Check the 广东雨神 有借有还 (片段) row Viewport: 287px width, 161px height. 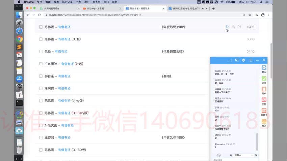point(41,64)
